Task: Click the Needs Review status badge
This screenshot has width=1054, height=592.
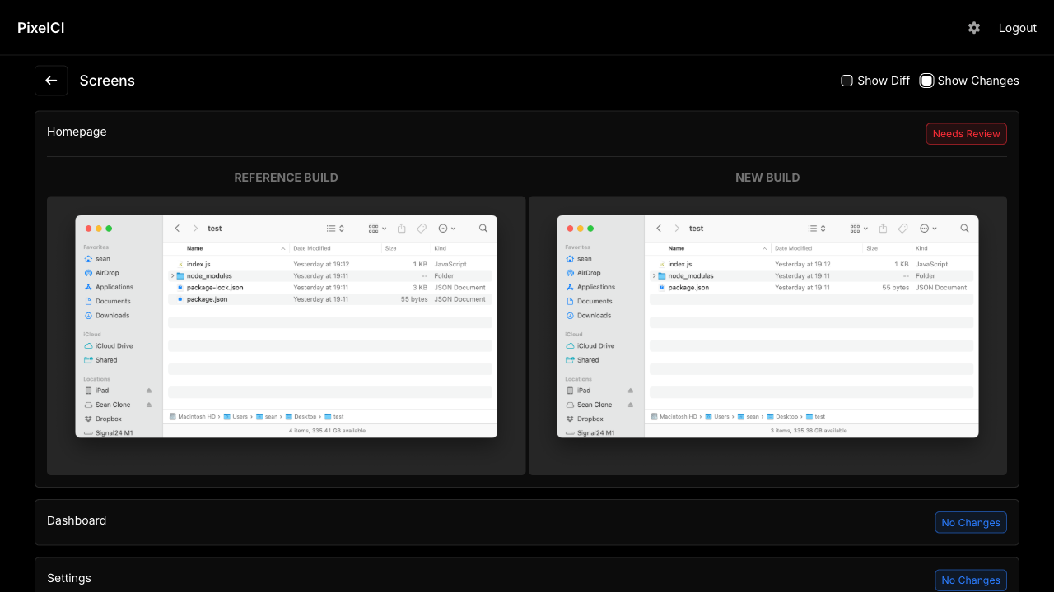Action: pos(966,134)
